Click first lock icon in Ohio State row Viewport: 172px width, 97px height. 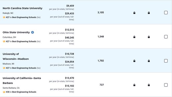coord(134,37)
